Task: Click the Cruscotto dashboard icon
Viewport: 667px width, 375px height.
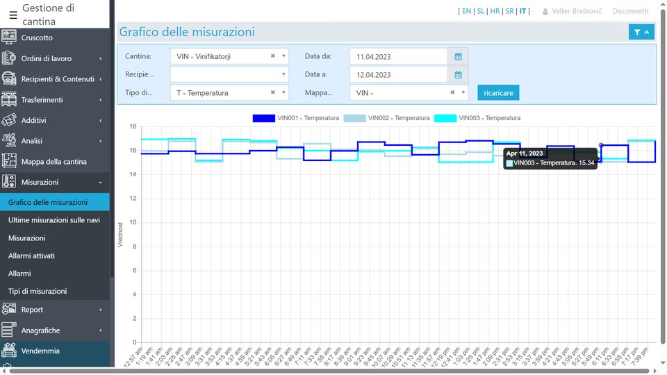Action: pyautogui.click(x=9, y=37)
